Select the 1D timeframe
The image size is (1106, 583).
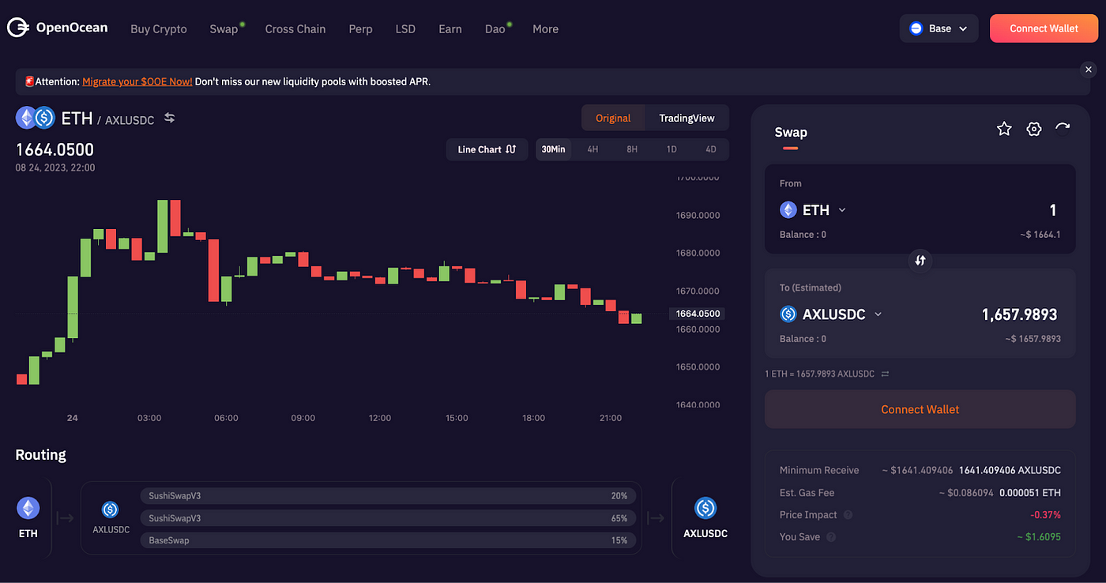coord(671,149)
